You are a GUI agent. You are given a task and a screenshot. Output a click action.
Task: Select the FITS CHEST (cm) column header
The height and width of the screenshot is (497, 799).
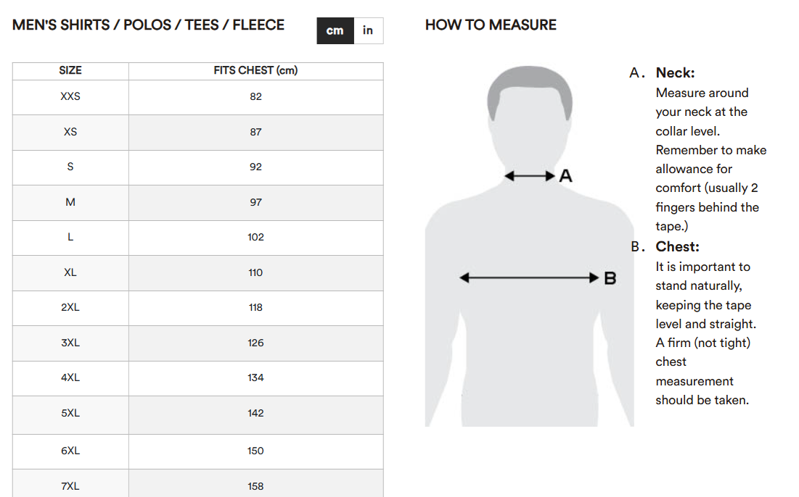(x=255, y=71)
